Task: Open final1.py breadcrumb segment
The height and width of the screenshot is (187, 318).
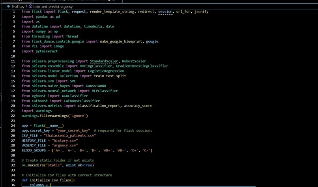Action: pyautogui.click(x=18, y=6)
